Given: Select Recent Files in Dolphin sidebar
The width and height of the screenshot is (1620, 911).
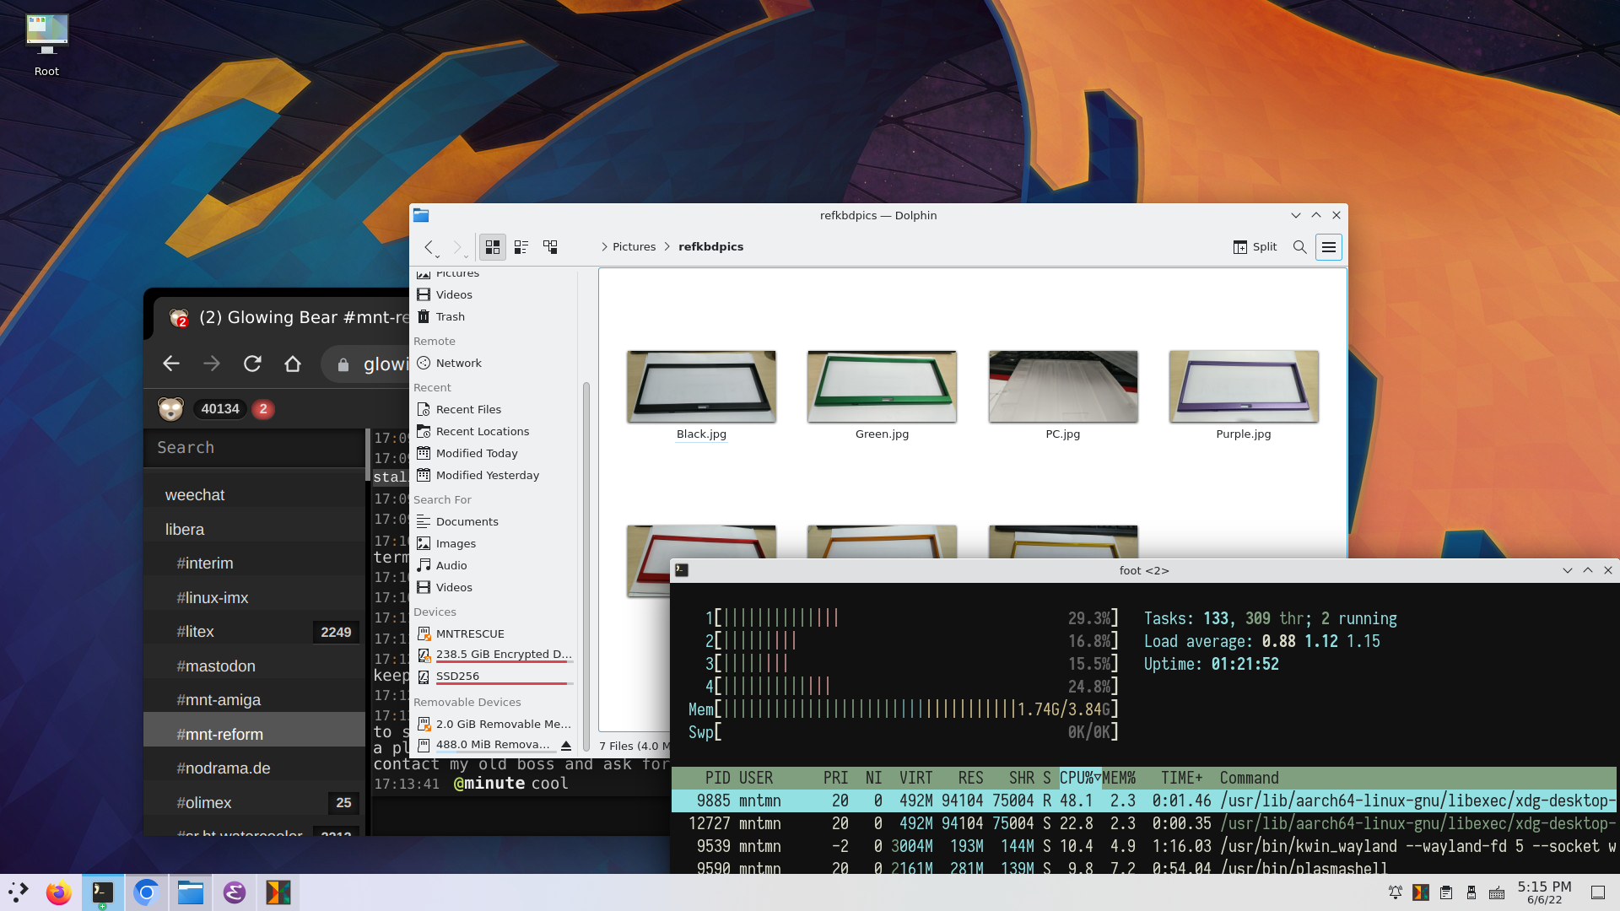Looking at the screenshot, I should (x=494, y=409).
